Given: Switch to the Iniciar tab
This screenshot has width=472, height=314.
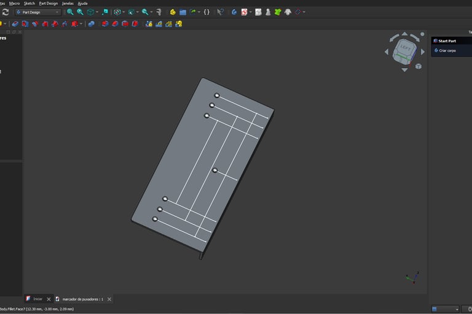Looking at the screenshot, I should 37,299.
